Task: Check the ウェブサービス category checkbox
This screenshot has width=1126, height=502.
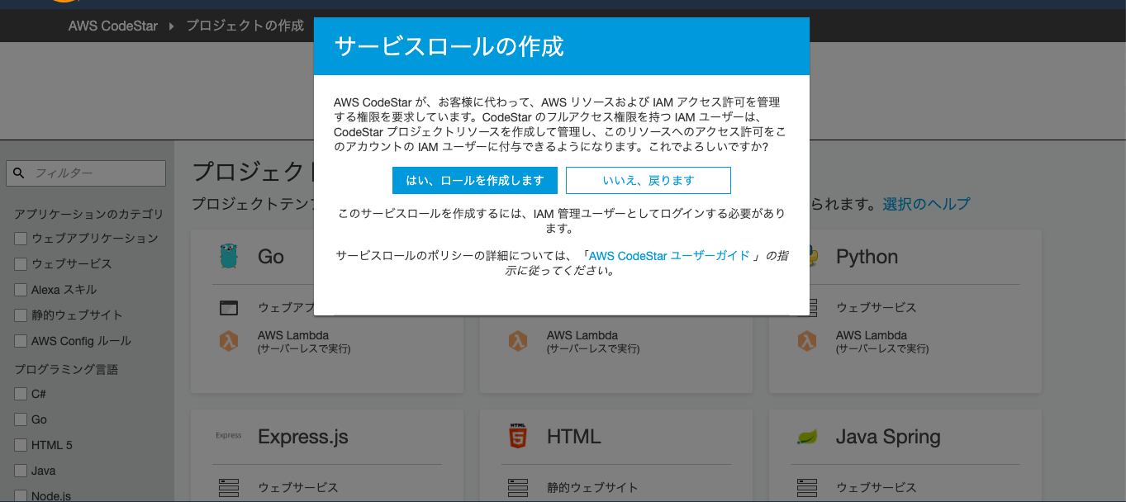Action: point(21,264)
